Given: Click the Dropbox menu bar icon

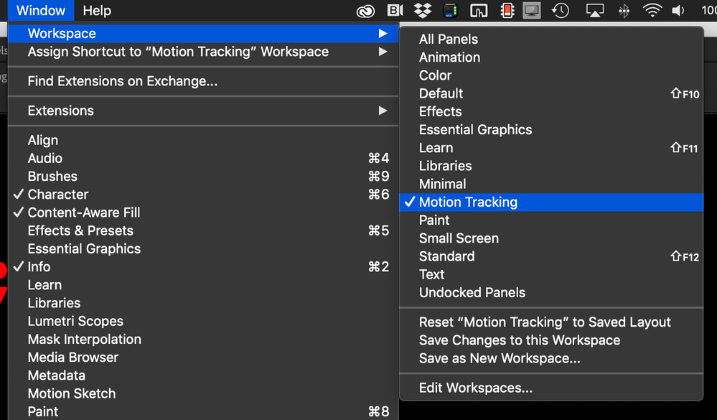Looking at the screenshot, I should click(x=423, y=11).
